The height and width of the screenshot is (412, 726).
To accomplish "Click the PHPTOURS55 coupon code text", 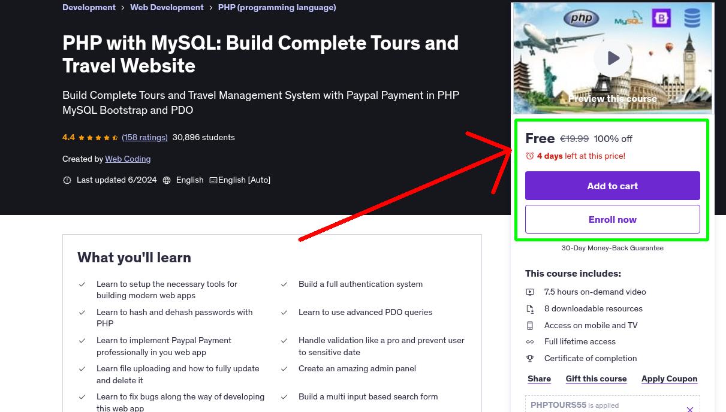I will [558, 405].
